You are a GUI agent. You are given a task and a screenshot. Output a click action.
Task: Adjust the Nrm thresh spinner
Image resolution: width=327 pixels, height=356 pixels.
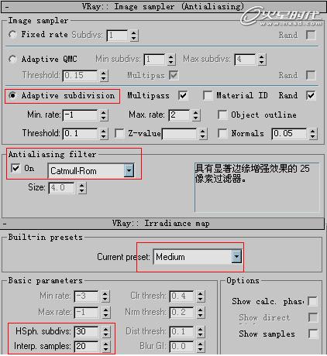tap(201, 313)
